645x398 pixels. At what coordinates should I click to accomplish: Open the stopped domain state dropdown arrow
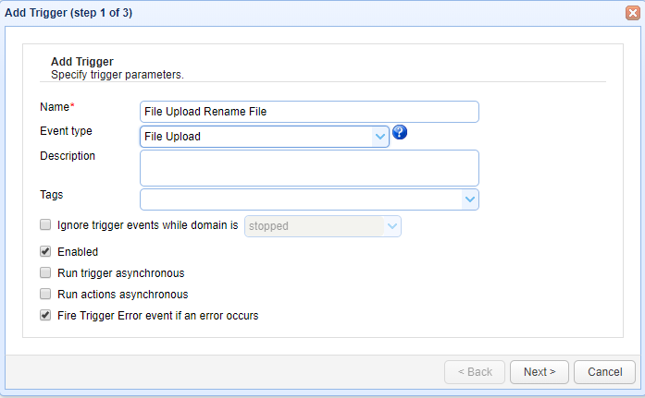pos(392,226)
